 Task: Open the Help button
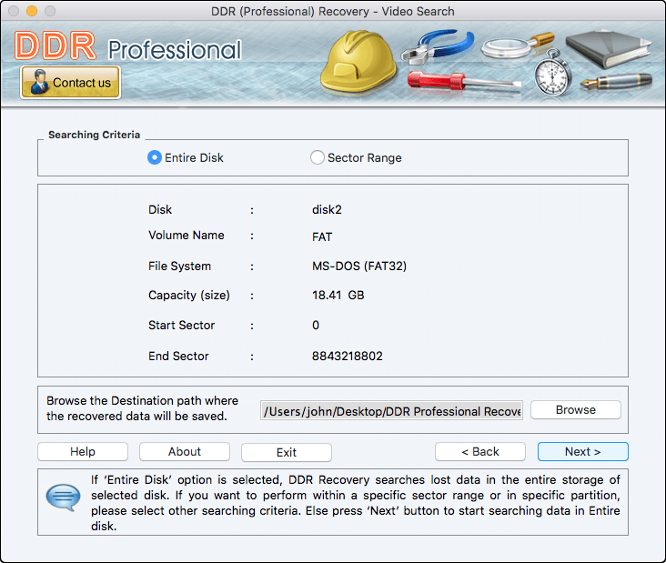83,451
